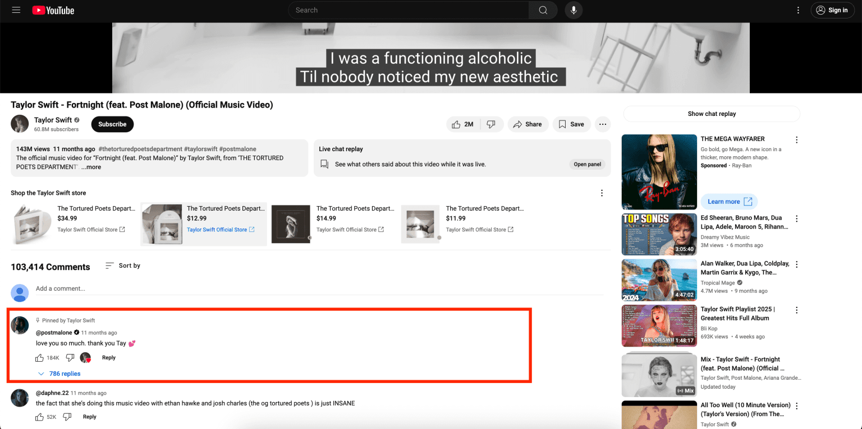Viewport: 862px width, 429px height.
Task: Open the $34.99 product thumbnail
Action: [32, 224]
